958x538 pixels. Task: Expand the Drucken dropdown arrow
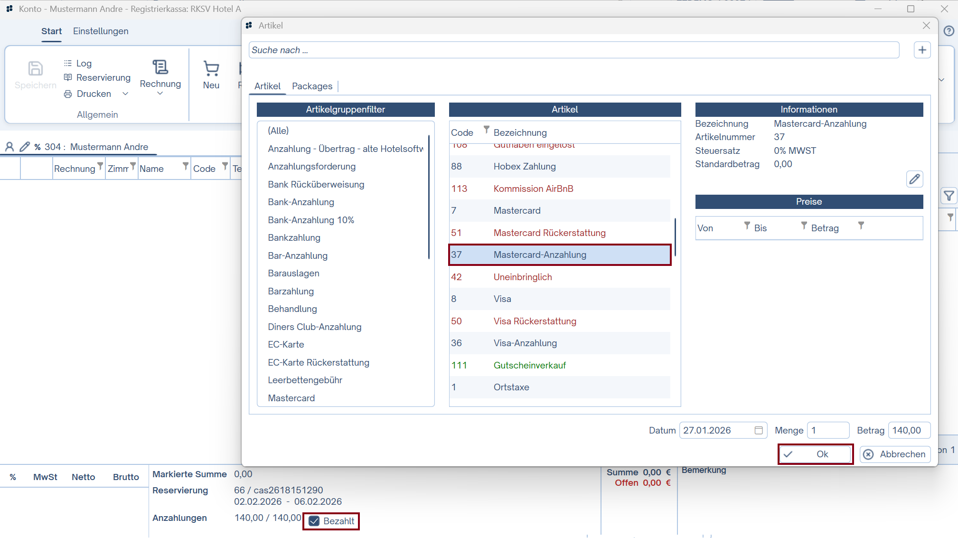click(125, 94)
